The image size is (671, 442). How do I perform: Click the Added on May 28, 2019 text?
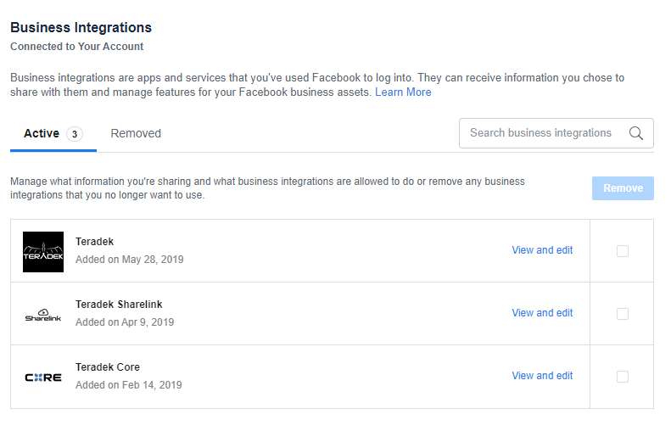click(x=129, y=260)
